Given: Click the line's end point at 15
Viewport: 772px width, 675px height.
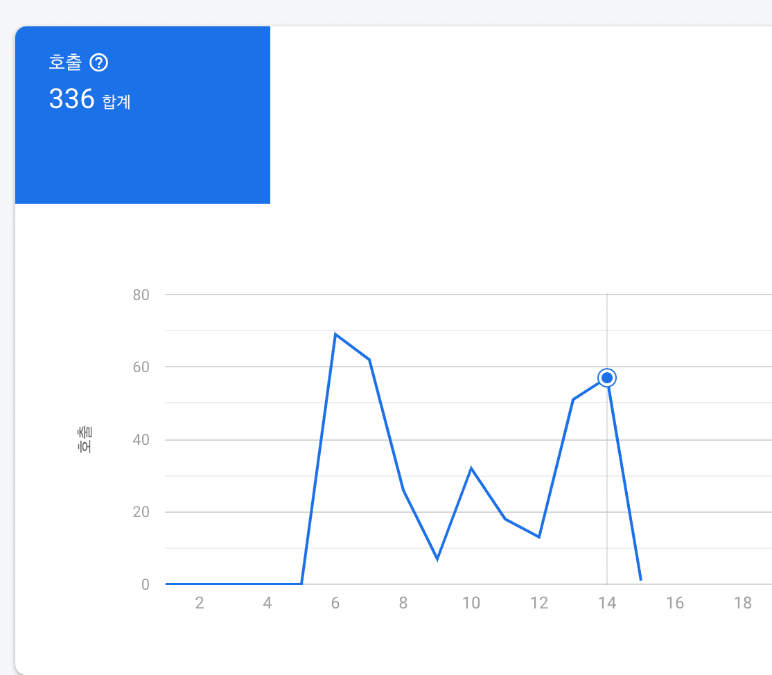Looking at the screenshot, I should (641, 580).
